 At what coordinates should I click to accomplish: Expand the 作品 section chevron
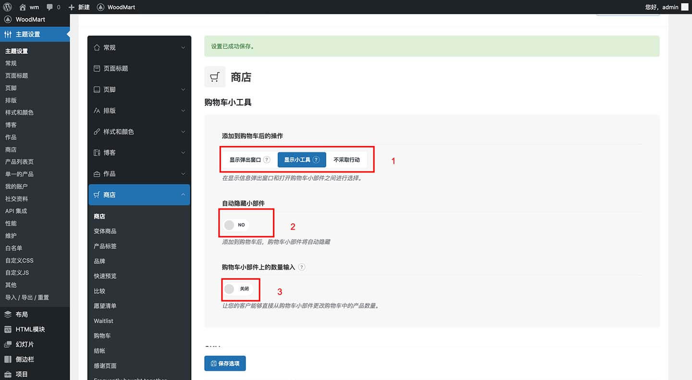coord(183,173)
